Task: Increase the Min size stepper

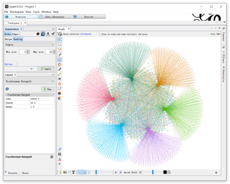Action: [28, 51]
